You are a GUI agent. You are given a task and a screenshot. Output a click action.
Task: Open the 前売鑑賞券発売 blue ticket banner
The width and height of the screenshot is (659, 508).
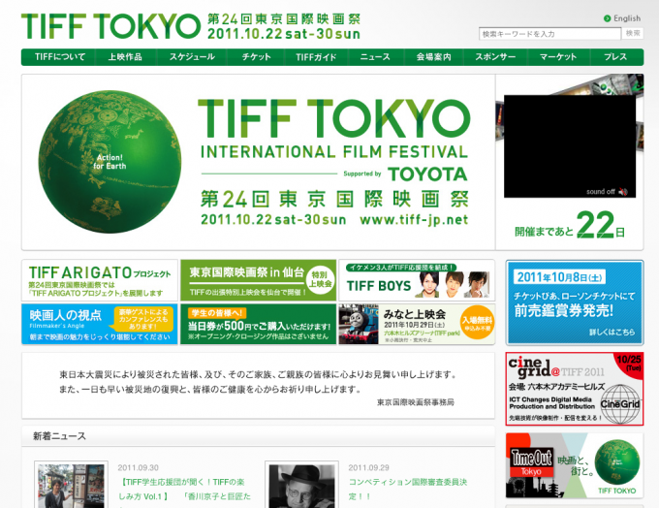click(x=575, y=302)
